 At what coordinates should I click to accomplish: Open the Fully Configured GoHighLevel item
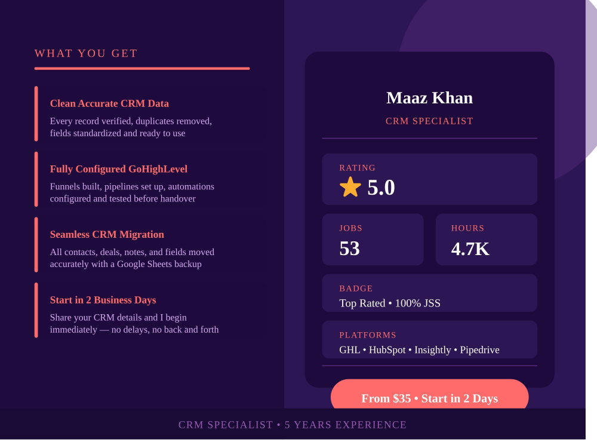(x=150, y=179)
